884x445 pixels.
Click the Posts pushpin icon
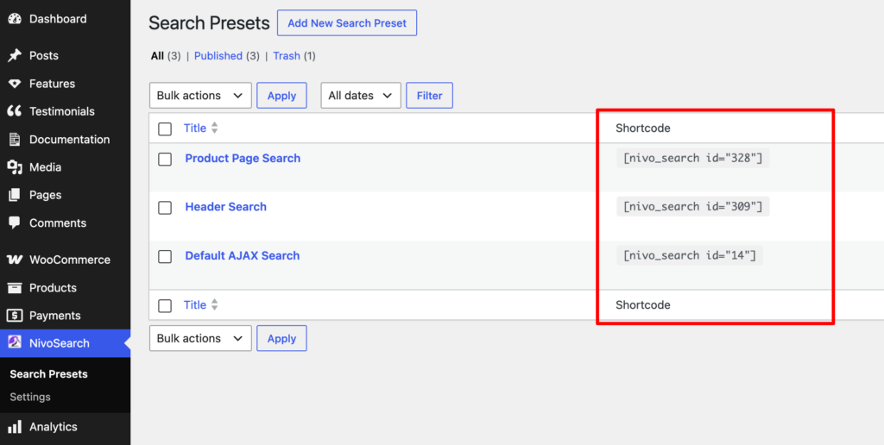[15, 56]
